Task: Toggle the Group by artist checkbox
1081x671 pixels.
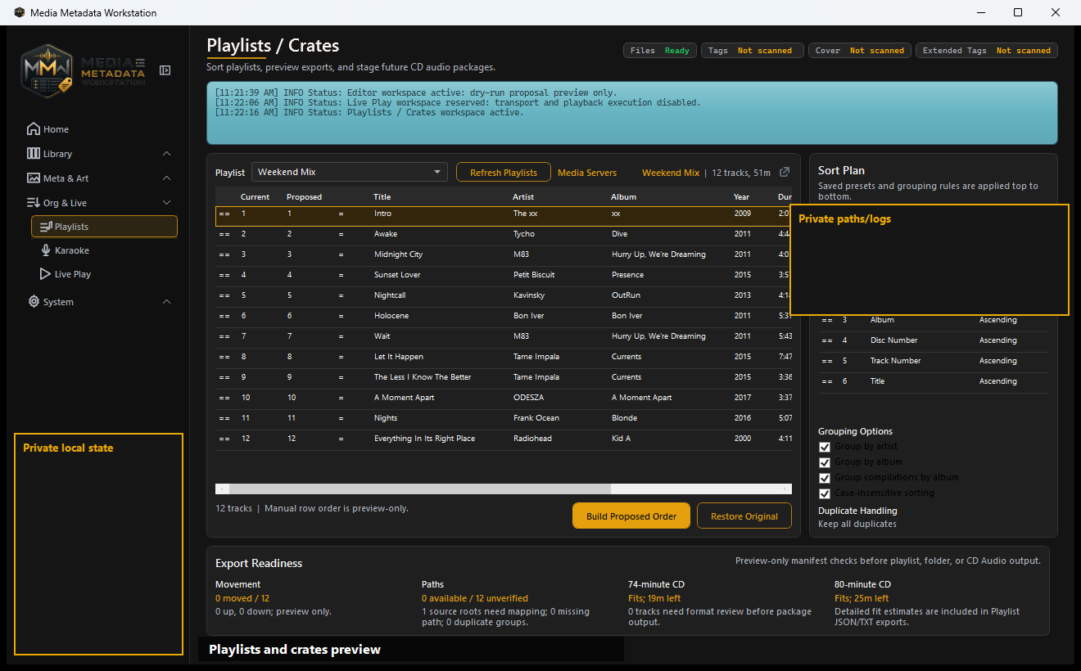Action: coord(825,447)
